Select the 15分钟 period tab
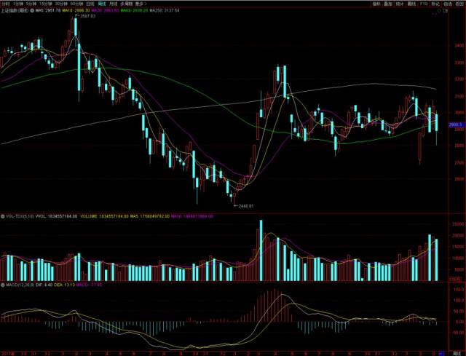Screen dimensions: 466x356 [45, 4]
